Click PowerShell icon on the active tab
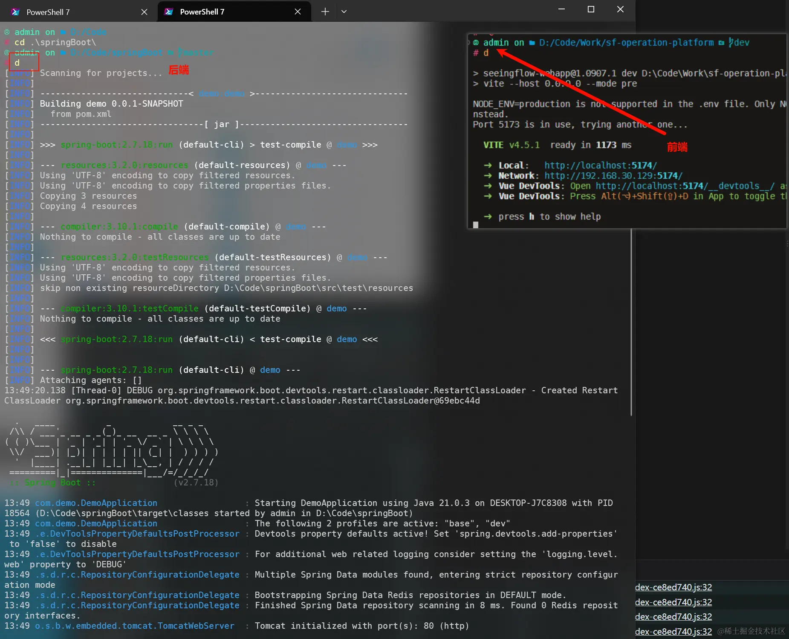The width and height of the screenshot is (789, 639). pos(169,12)
